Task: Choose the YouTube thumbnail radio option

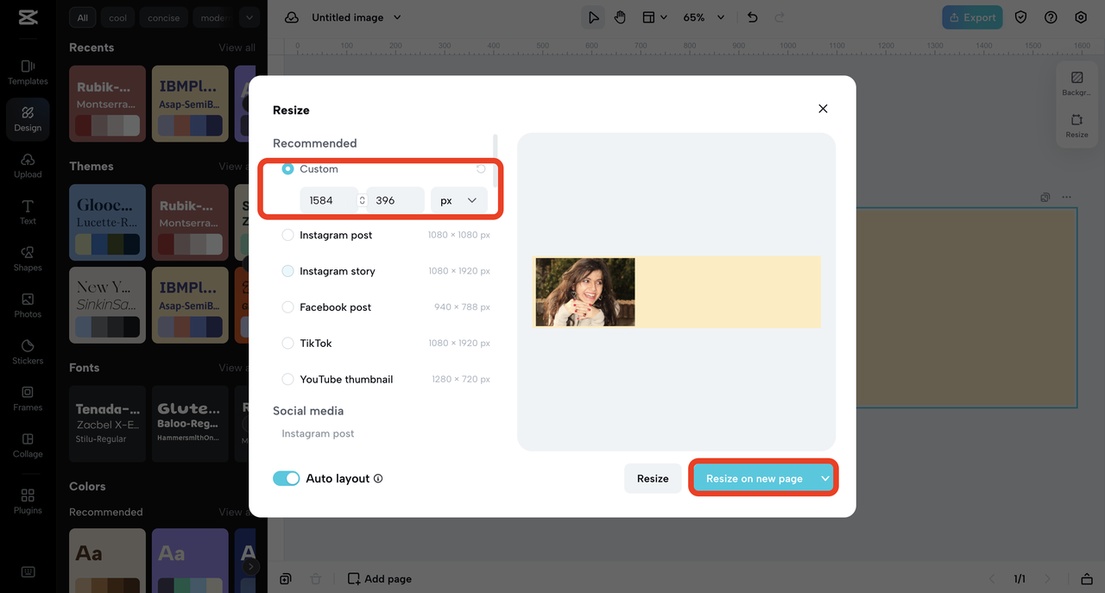Action: pyautogui.click(x=288, y=379)
